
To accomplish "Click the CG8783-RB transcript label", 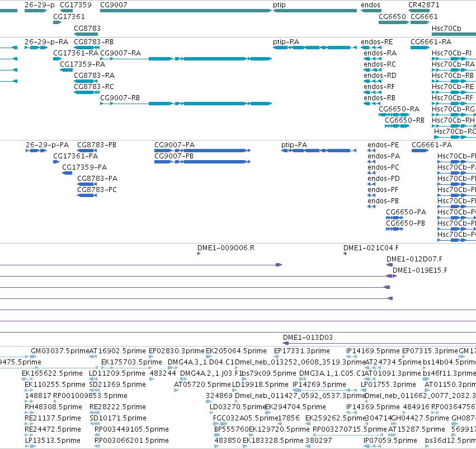I will click(x=94, y=42).
